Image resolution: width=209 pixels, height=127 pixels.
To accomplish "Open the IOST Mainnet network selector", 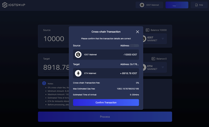I will pos(149,5).
